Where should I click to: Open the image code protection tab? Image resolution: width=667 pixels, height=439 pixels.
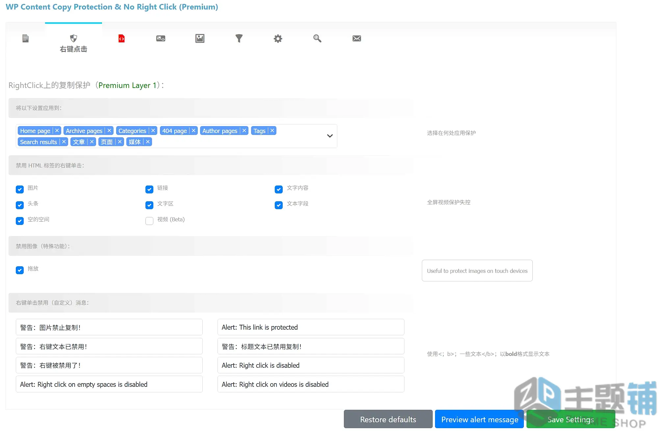tap(161, 38)
